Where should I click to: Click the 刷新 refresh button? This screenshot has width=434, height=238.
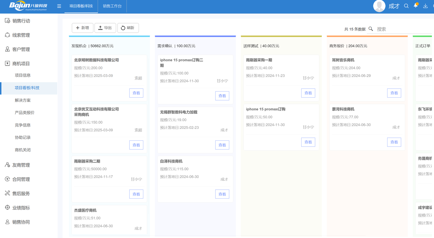(x=128, y=28)
